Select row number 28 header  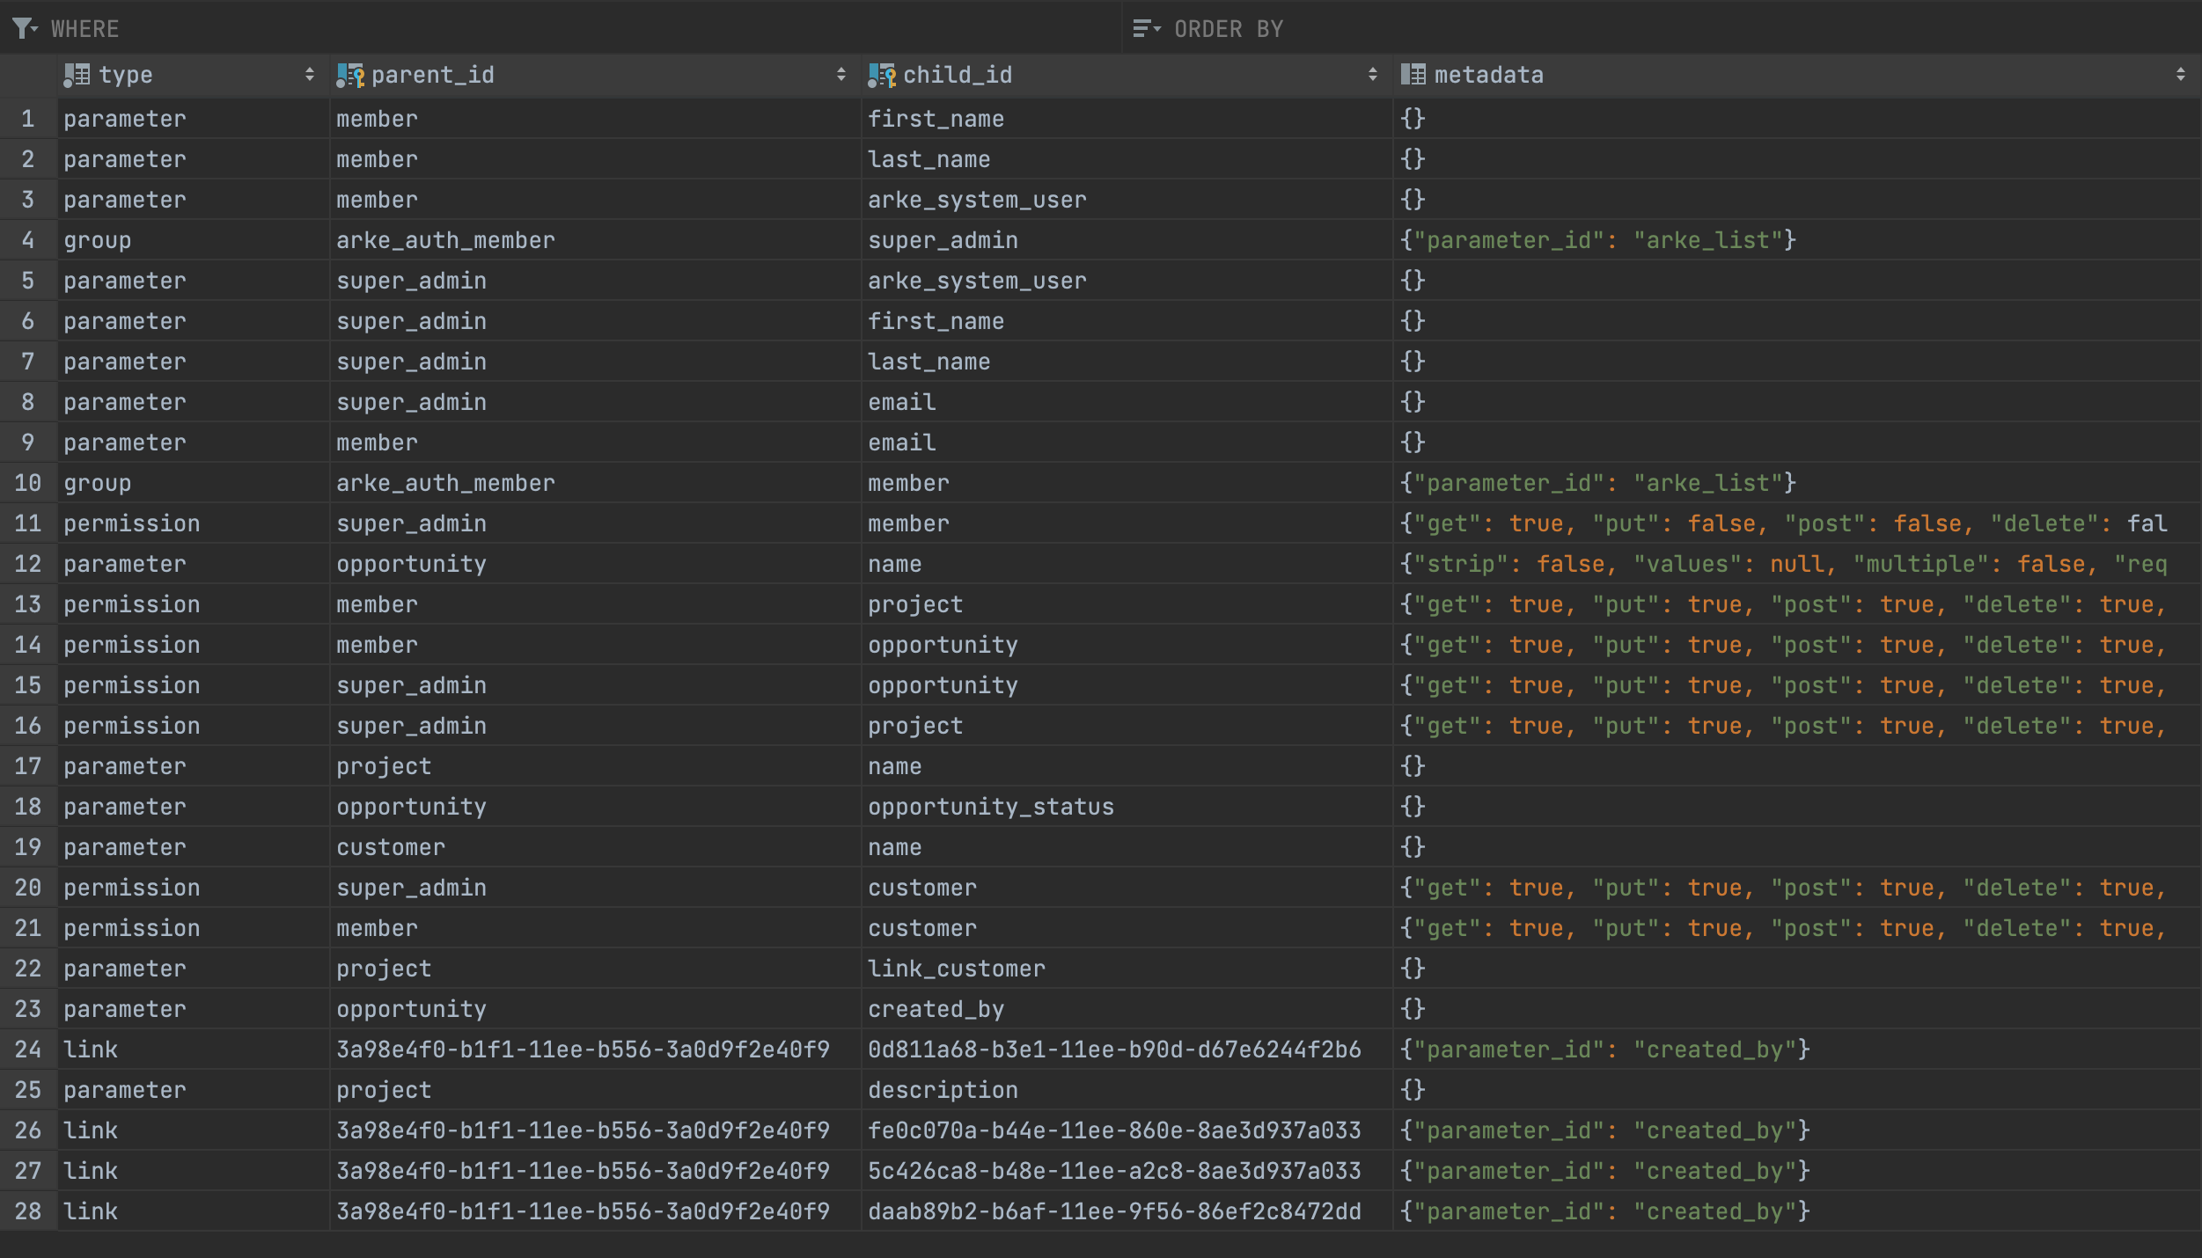click(28, 1211)
